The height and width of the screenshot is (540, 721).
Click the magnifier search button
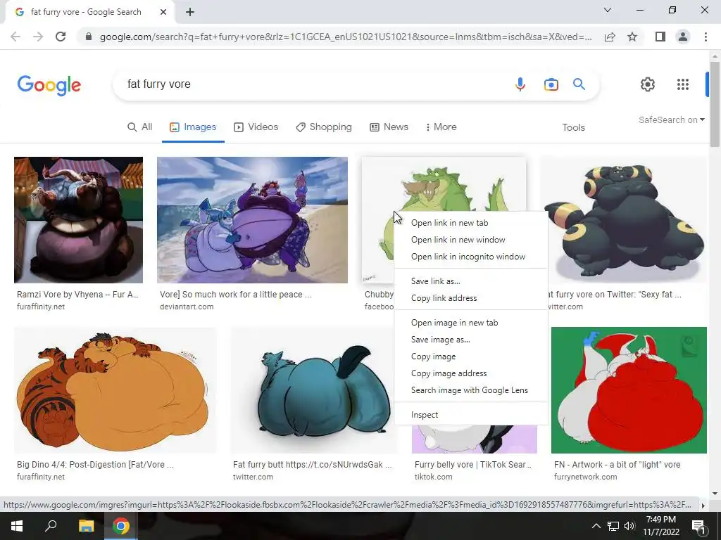click(x=579, y=84)
